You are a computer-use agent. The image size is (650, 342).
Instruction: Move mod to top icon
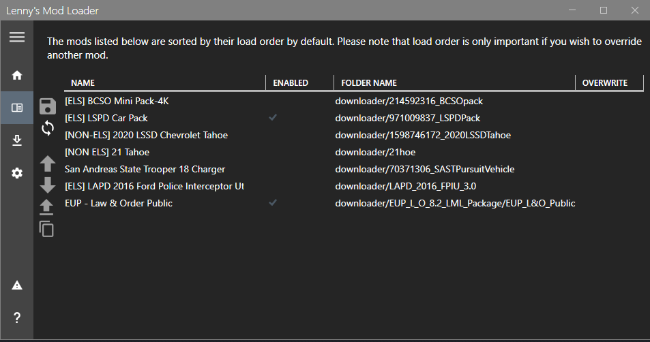click(x=48, y=206)
